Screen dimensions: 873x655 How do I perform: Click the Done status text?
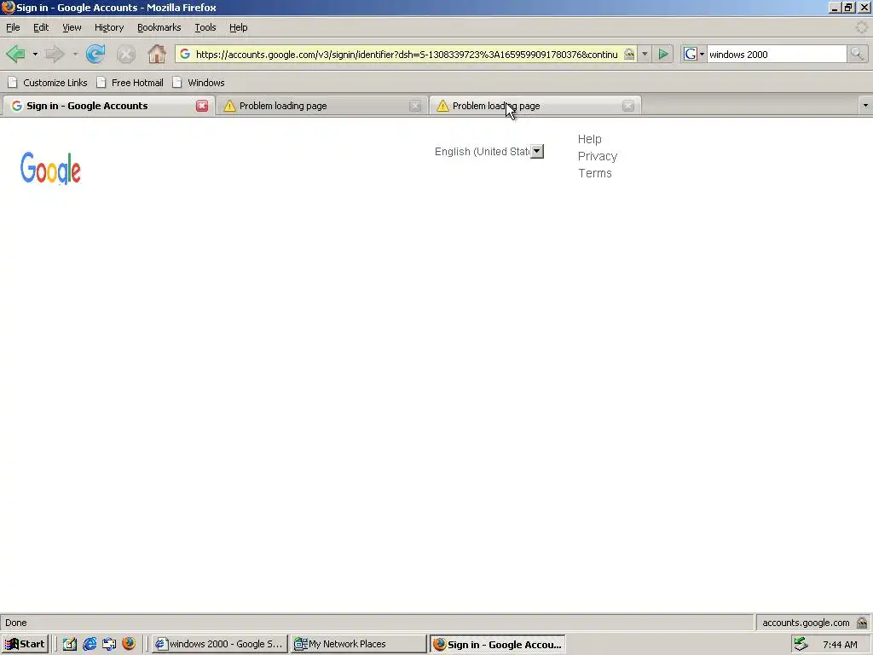pos(16,623)
